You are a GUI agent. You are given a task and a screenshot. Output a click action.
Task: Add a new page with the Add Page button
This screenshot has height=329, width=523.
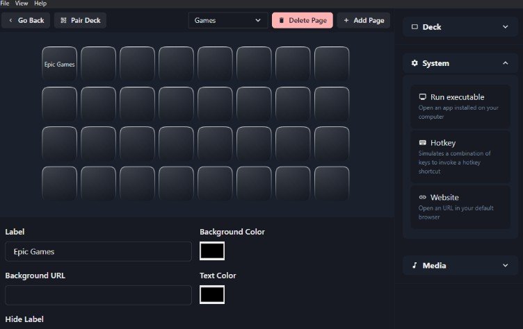[x=364, y=20]
